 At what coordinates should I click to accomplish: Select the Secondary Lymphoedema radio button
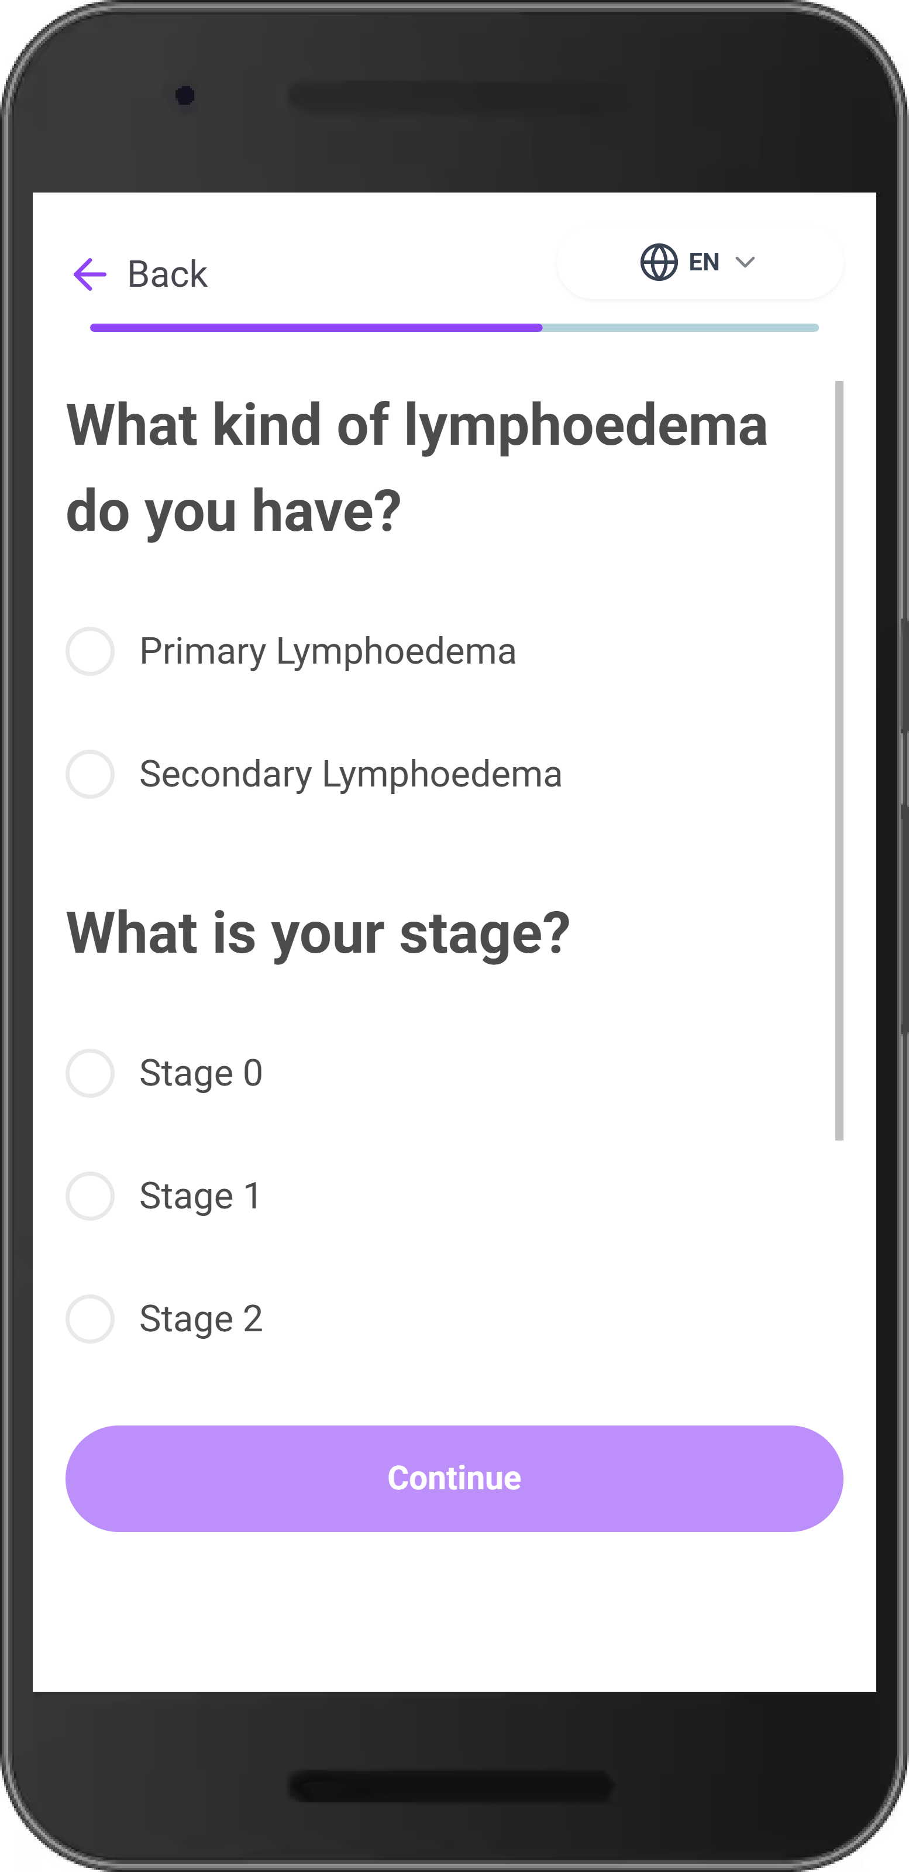tap(90, 774)
